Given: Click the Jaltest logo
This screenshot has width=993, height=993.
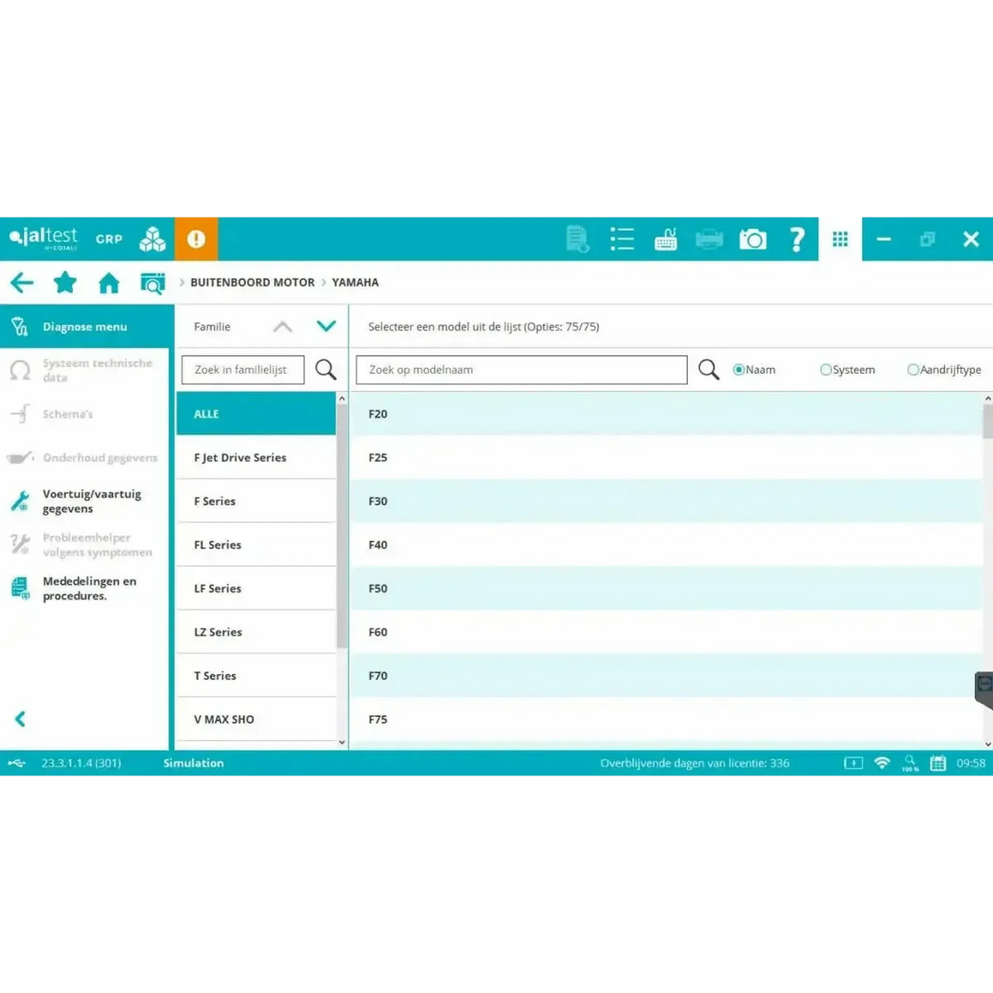Looking at the screenshot, I should [43, 239].
